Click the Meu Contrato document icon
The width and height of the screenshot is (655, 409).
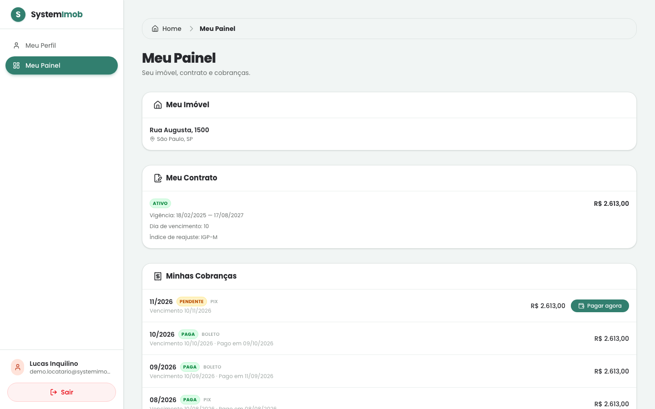tap(158, 178)
